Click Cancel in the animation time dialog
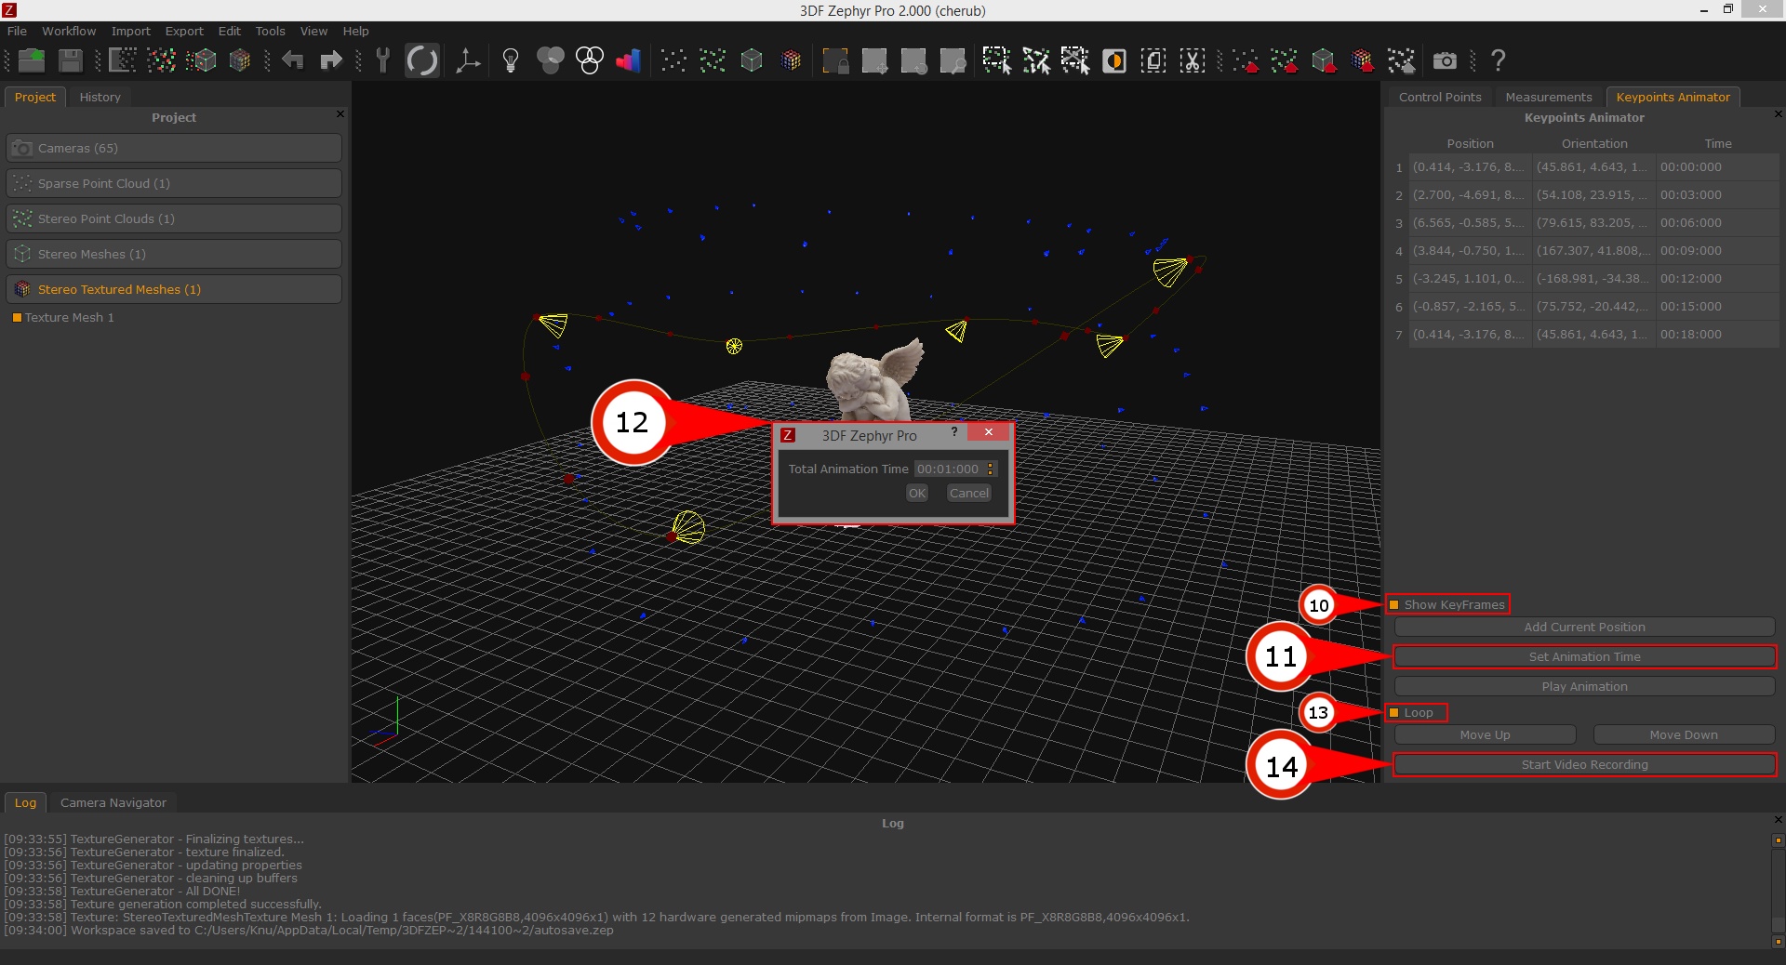The height and width of the screenshot is (965, 1786). 969,494
